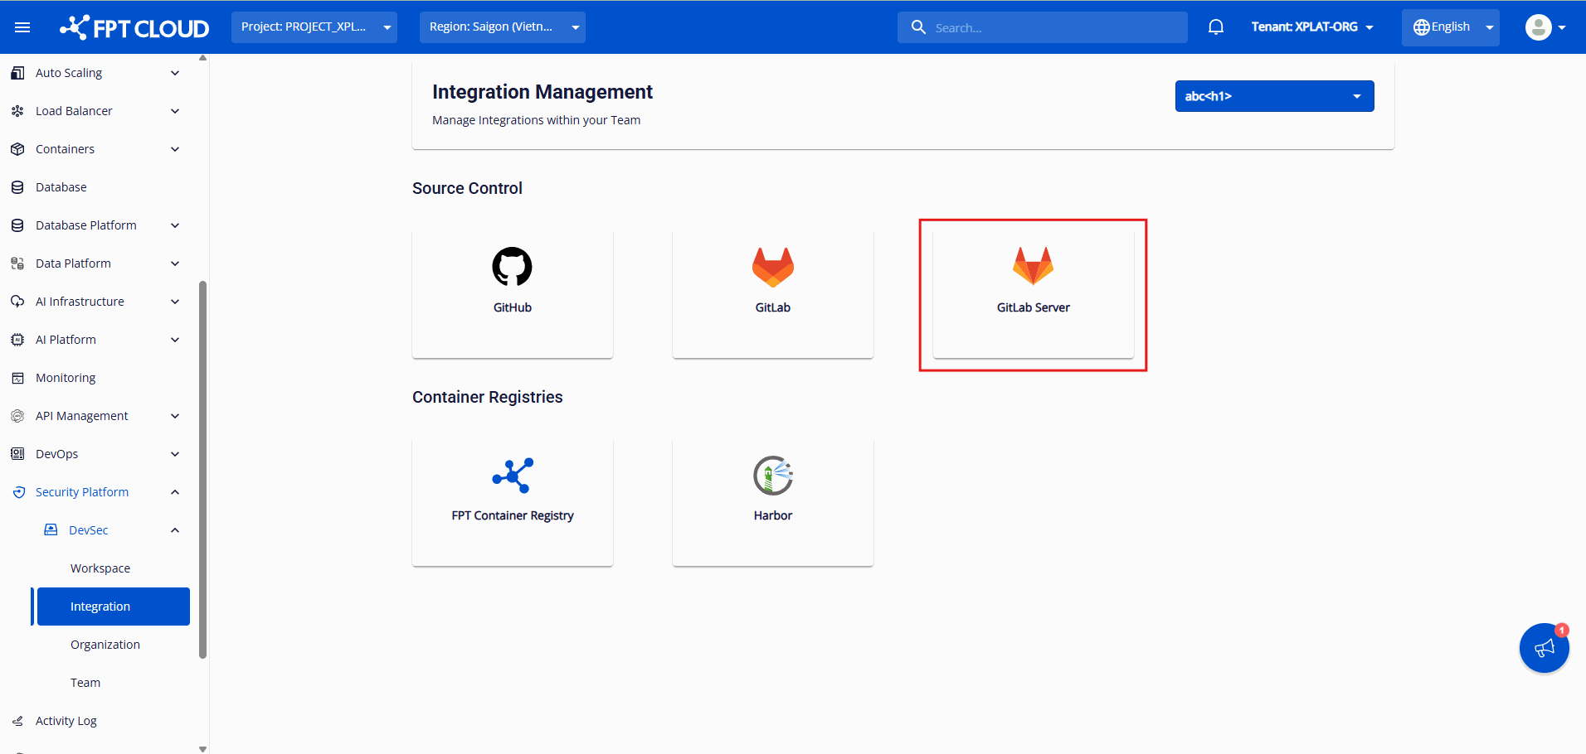Open the Tenant XPLAT-ORG dropdown

(x=1312, y=27)
